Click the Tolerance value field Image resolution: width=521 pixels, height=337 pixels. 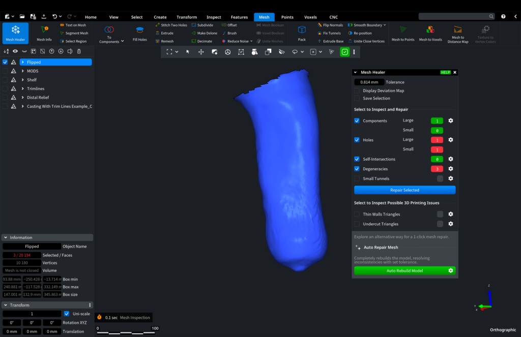[369, 82]
